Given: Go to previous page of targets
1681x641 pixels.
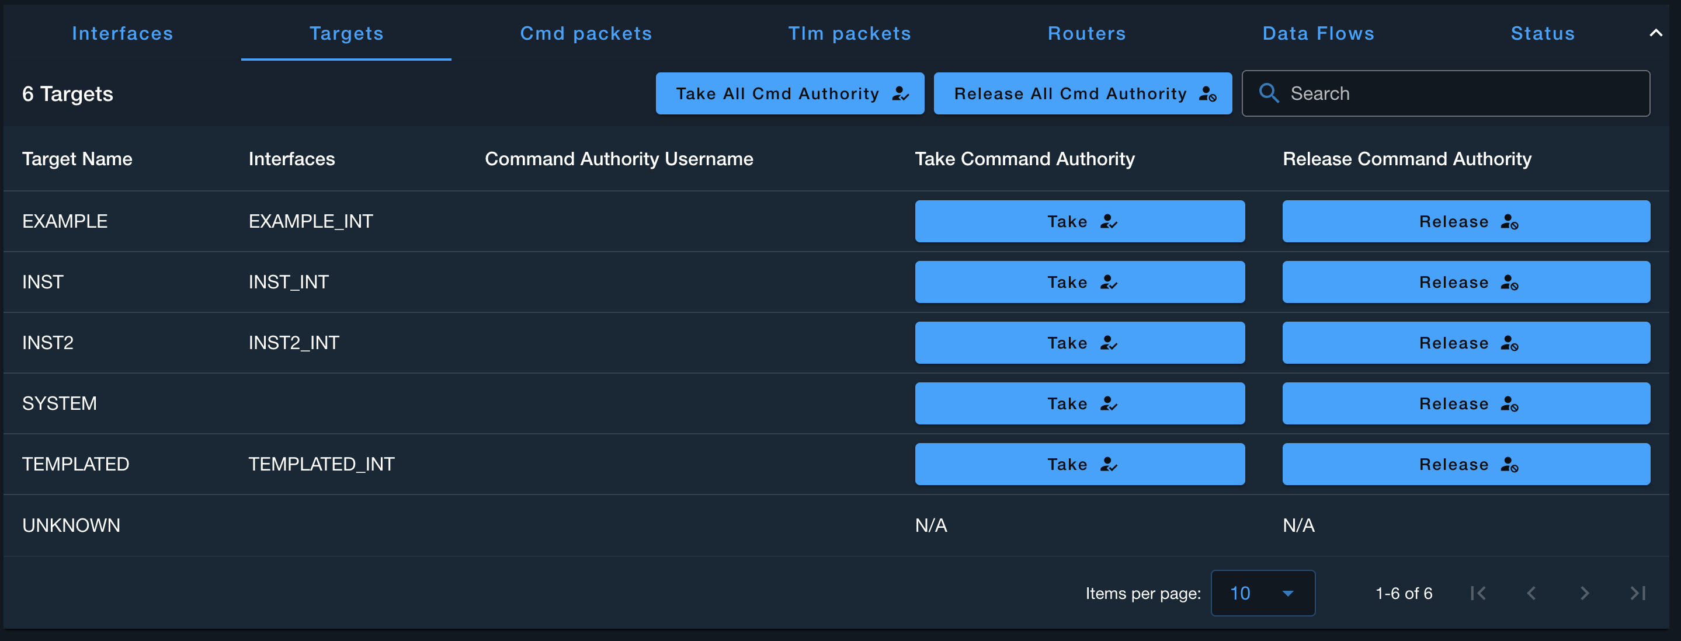Looking at the screenshot, I should [1531, 593].
